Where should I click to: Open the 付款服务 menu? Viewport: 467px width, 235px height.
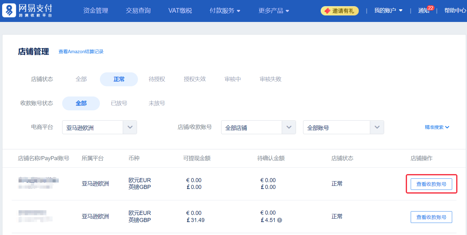click(x=225, y=11)
